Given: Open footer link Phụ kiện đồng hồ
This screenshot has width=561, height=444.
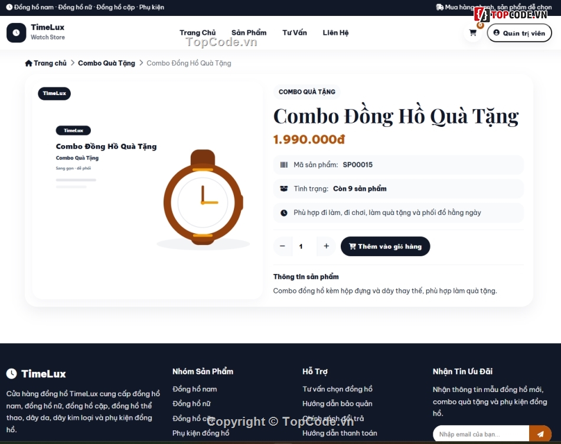Looking at the screenshot, I should (201, 433).
